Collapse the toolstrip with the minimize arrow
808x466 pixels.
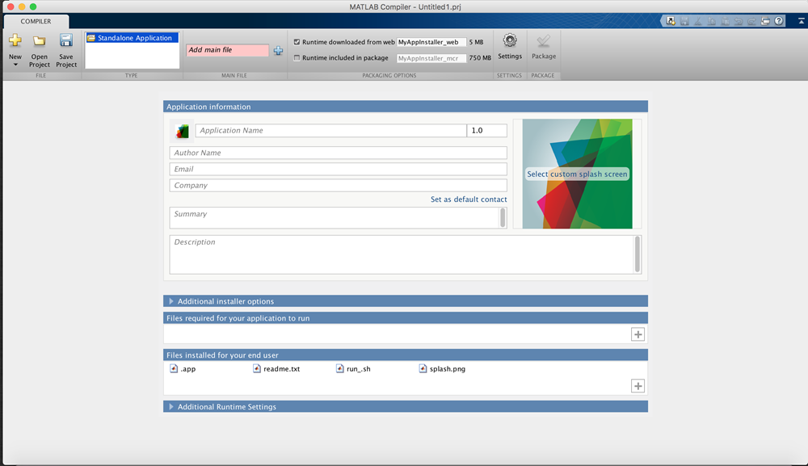(x=802, y=21)
